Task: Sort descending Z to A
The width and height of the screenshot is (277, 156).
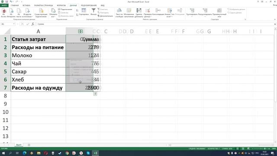Action: tap(77, 15)
